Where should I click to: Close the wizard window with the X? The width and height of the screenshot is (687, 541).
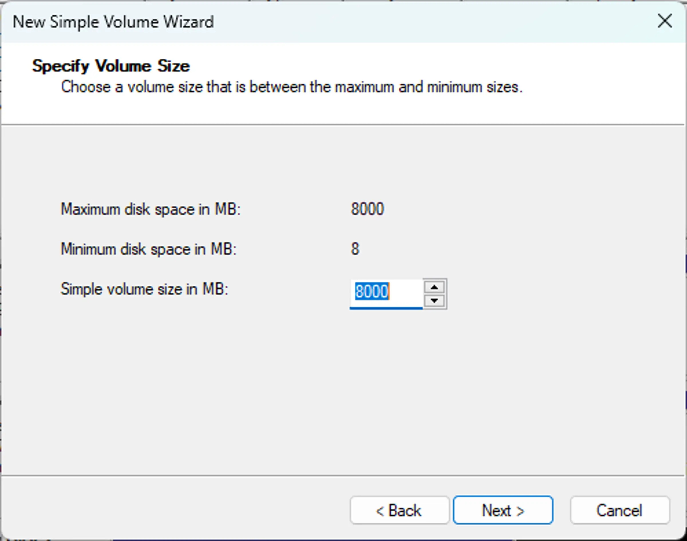click(x=664, y=21)
